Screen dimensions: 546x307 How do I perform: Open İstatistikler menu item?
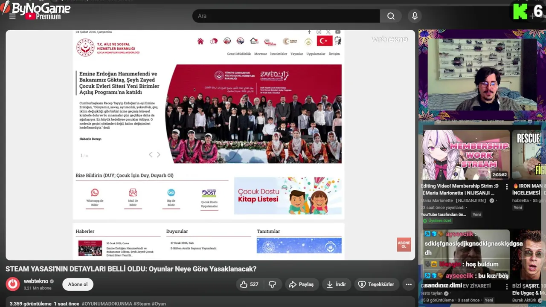(x=279, y=54)
